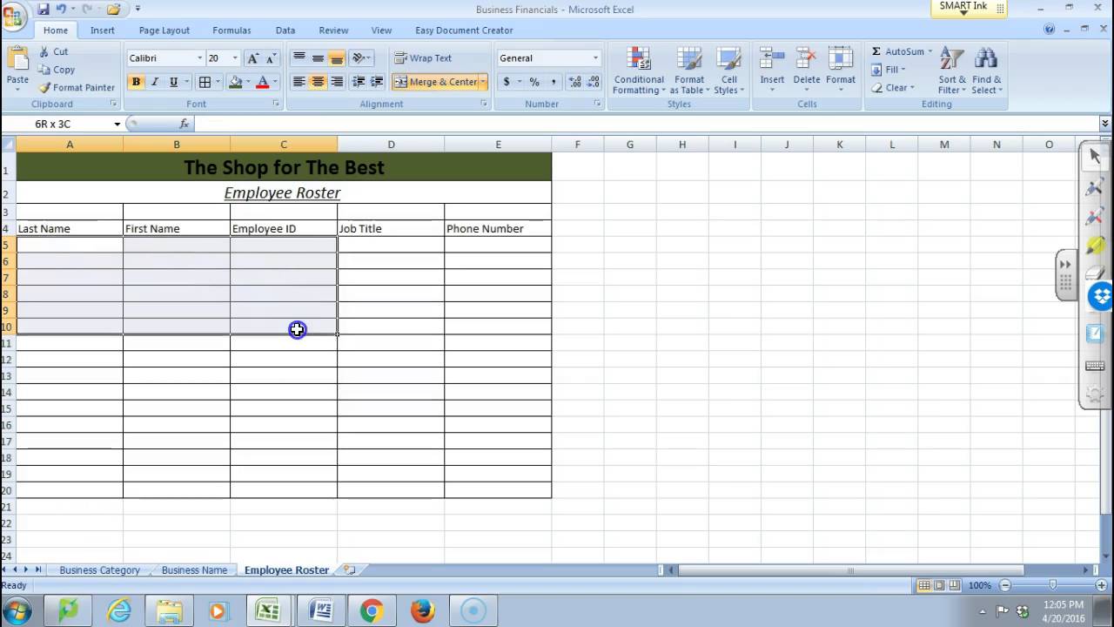Open the Font size dropdown
Image resolution: width=1114 pixels, height=627 pixels.
click(234, 58)
